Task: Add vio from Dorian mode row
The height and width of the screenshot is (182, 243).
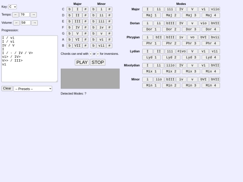Action: pyautogui.click(x=203, y=23)
